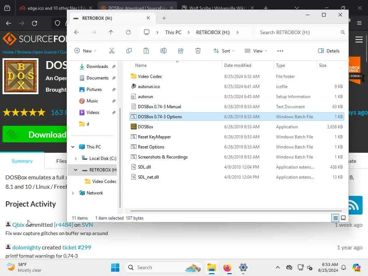Click the Cut scissors icon in Explorer toolbar
Viewport: 368px width, 276px height.
(x=112, y=51)
